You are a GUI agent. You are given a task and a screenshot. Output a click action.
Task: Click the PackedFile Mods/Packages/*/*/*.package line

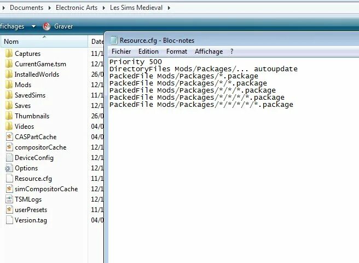(192, 90)
